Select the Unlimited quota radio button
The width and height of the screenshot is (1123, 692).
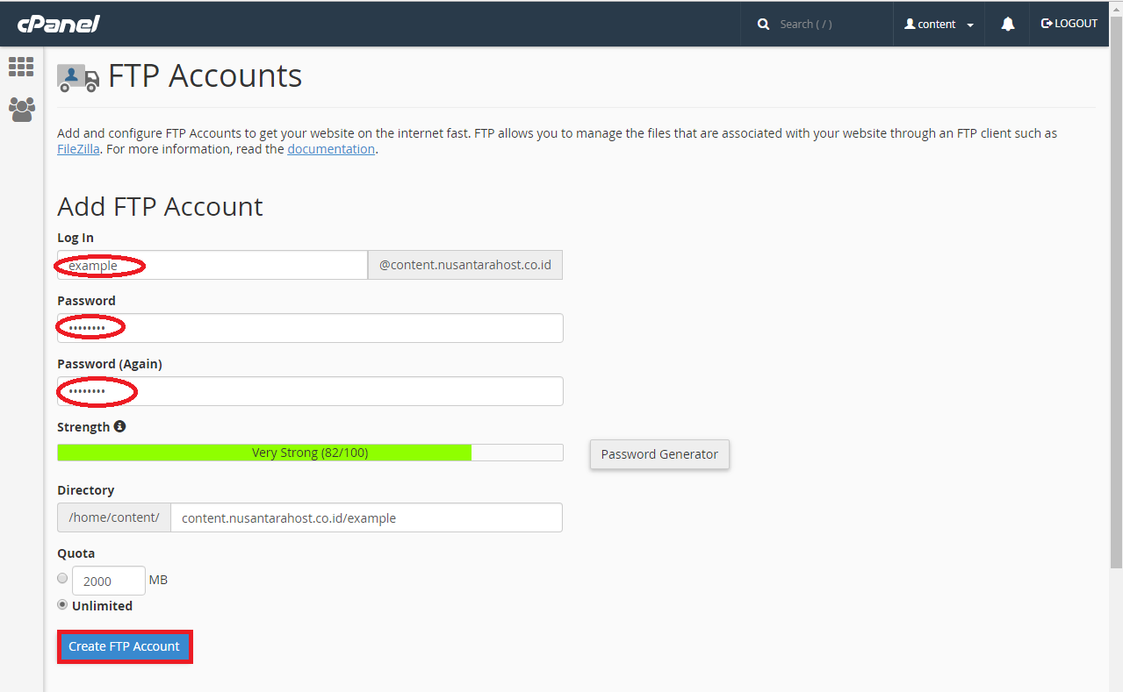tap(62, 604)
